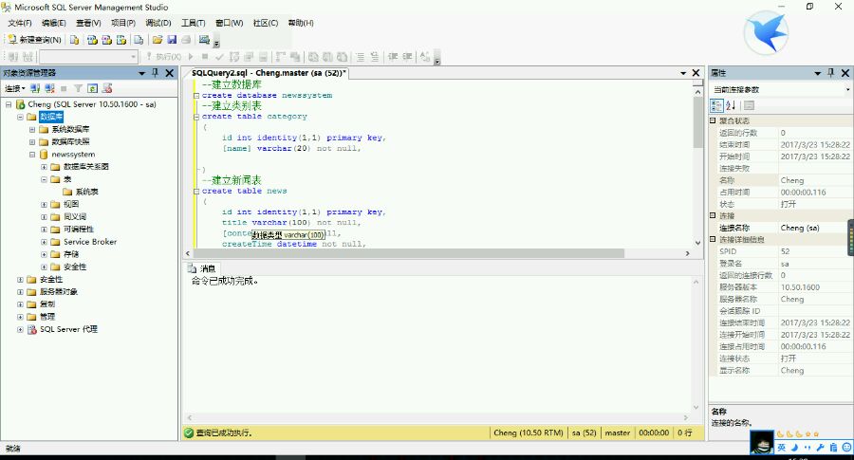The width and height of the screenshot is (854, 460).
Task: Expand the 数据库快照 folder
Action: pyautogui.click(x=32, y=141)
